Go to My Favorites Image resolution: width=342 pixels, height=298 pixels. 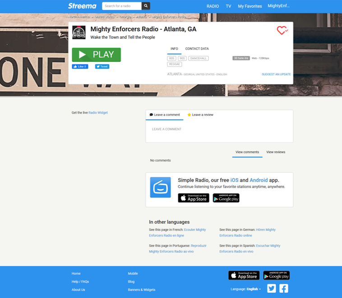pos(250,6)
